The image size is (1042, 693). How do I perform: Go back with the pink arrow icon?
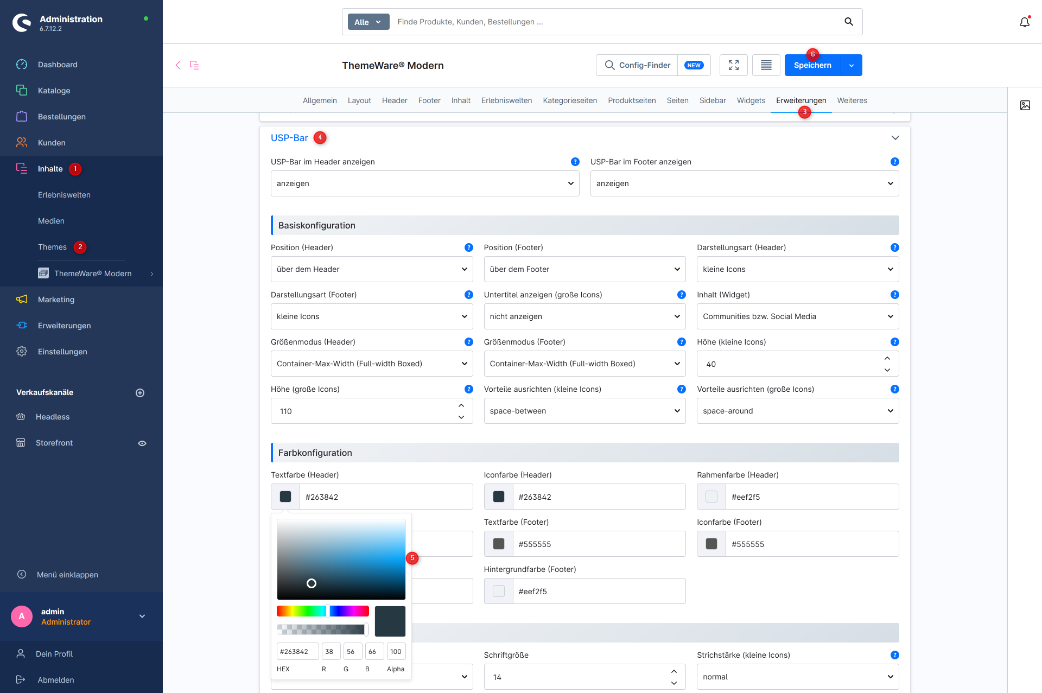[x=178, y=65]
